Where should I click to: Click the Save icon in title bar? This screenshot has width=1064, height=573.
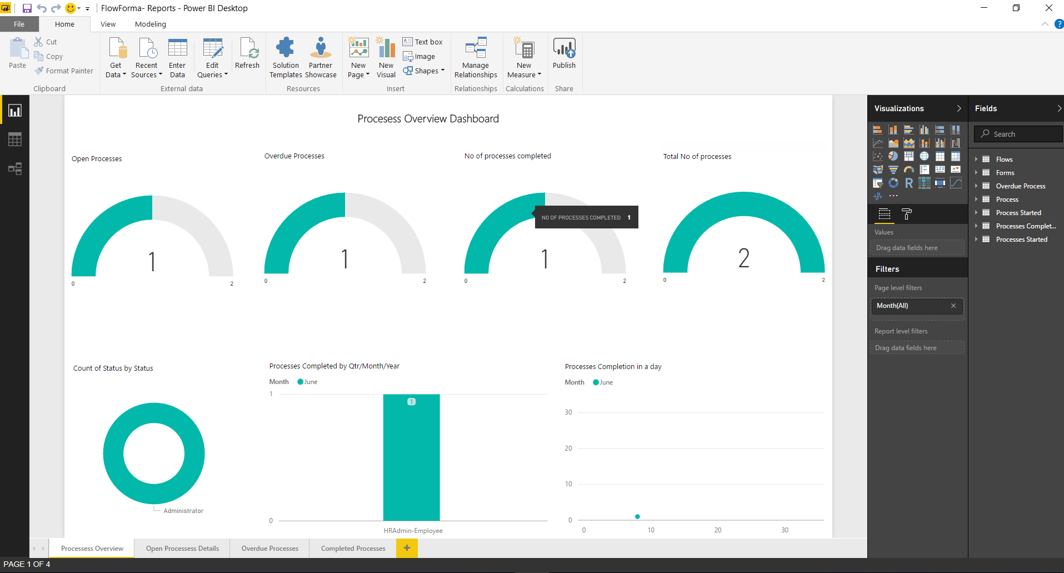coord(27,8)
